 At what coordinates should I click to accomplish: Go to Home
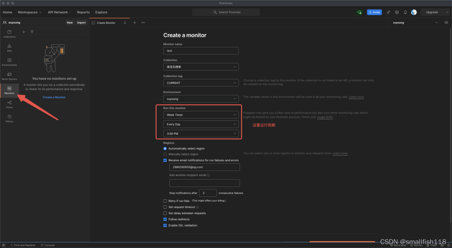[7, 12]
